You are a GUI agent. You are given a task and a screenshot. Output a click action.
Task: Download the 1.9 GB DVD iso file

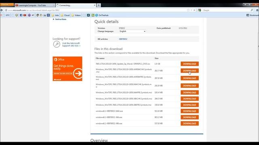coord(190,64)
